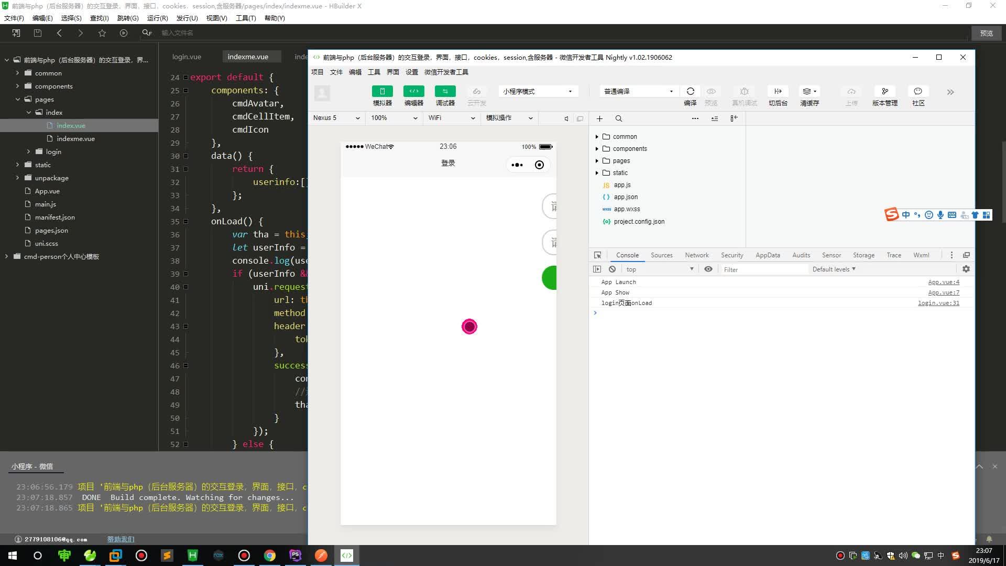Screen dimensions: 1006x566
Task: Click the clear console icon in DevTools
Action: click(x=612, y=269)
